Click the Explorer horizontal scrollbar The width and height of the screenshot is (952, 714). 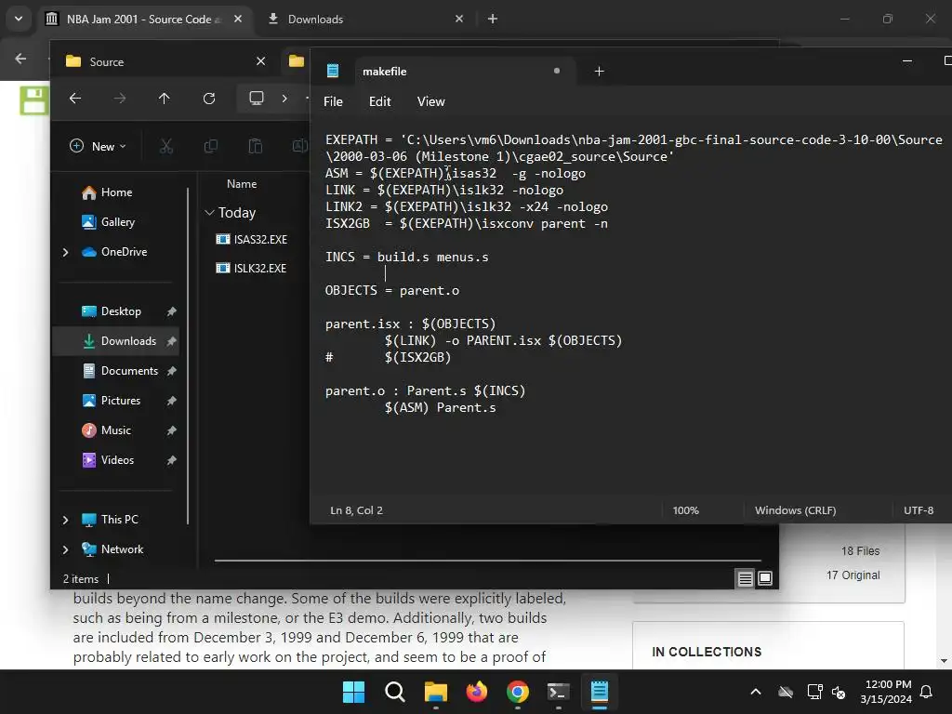(x=487, y=561)
